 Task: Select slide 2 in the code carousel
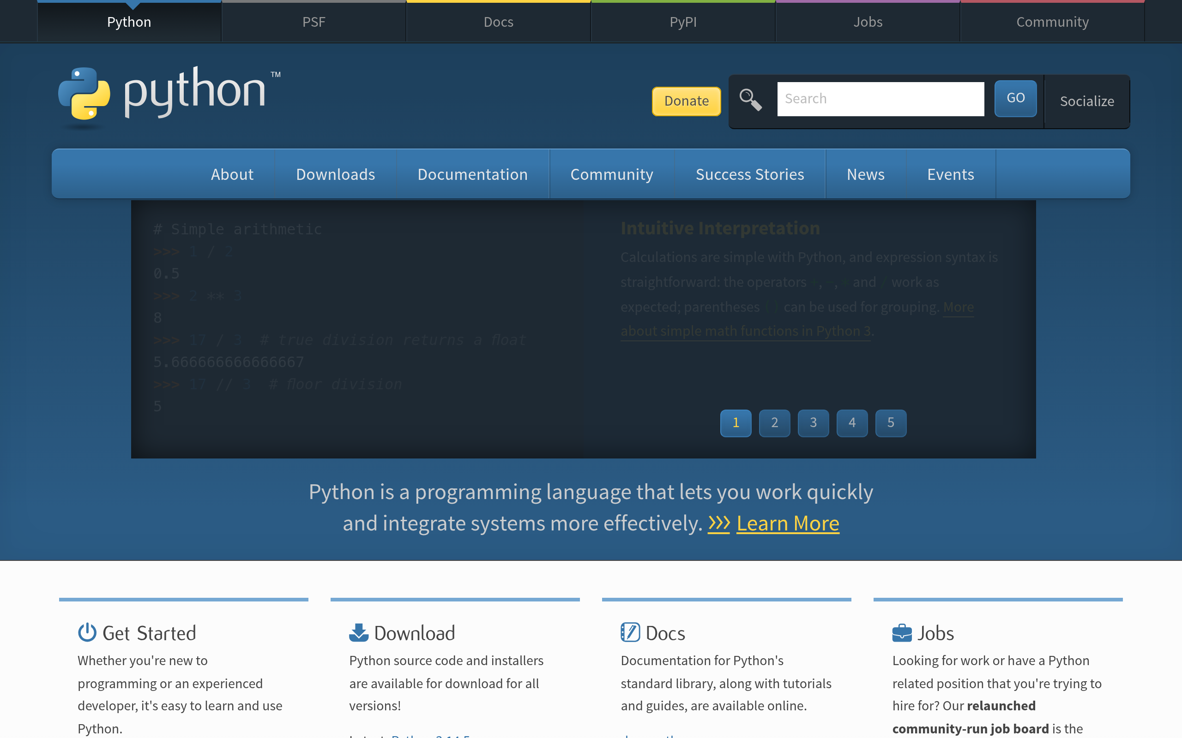(x=774, y=423)
